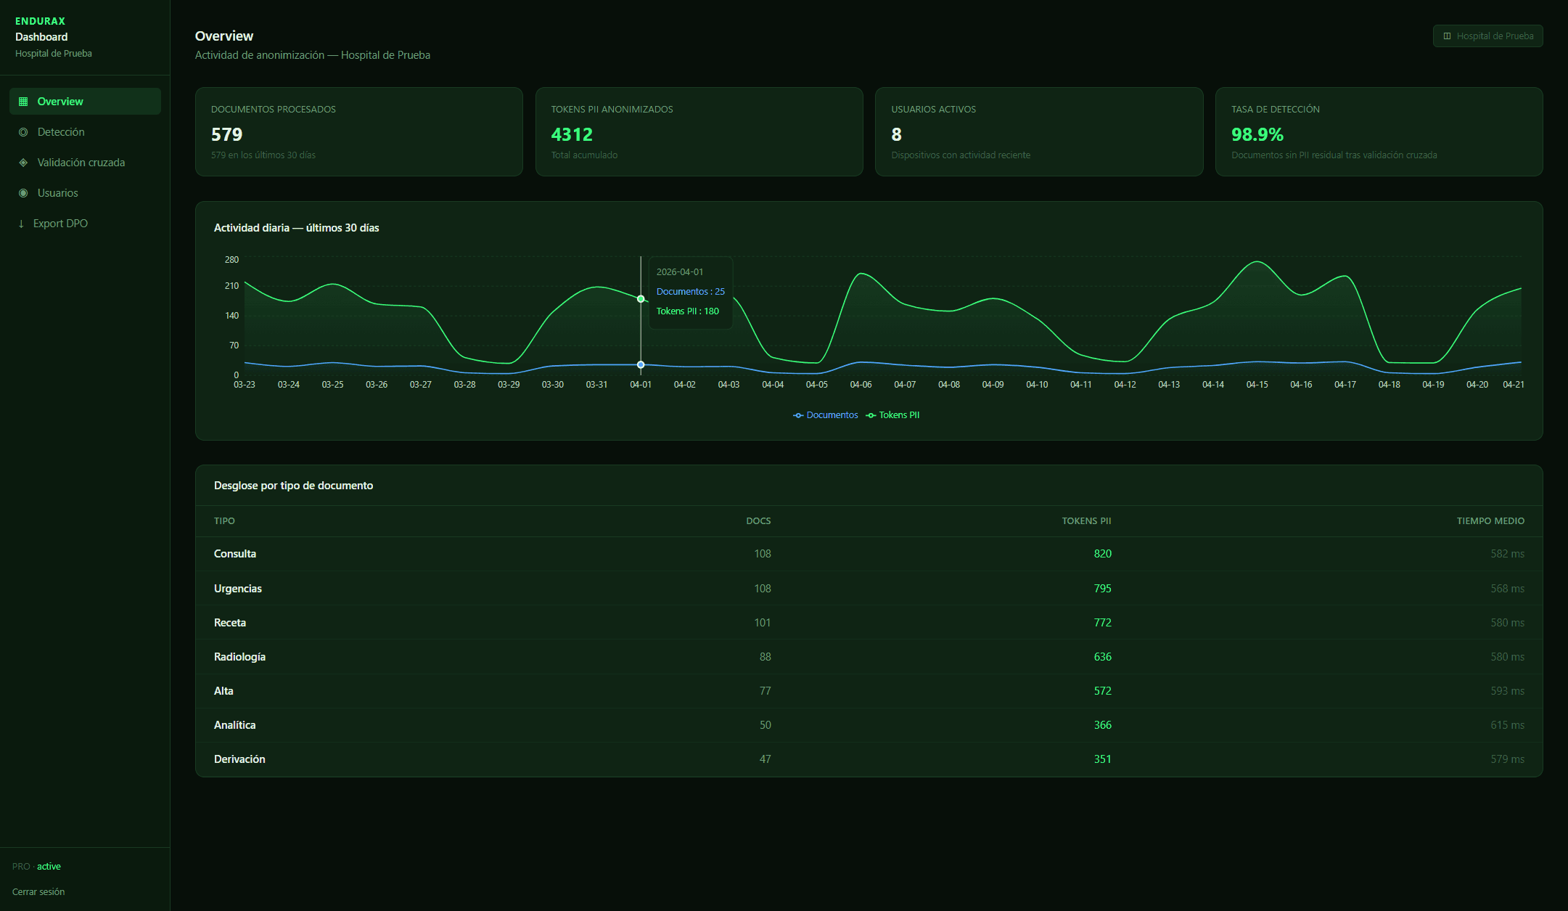This screenshot has width=1568, height=911.
Task: Switch to the Detección section
Action: pyautogui.click(x=61, y=131)
